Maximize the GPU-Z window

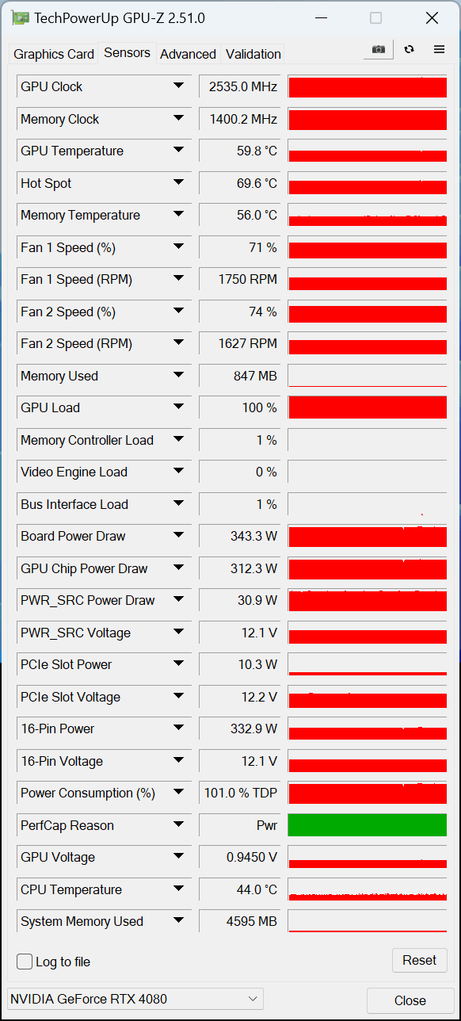coord(375,17)
